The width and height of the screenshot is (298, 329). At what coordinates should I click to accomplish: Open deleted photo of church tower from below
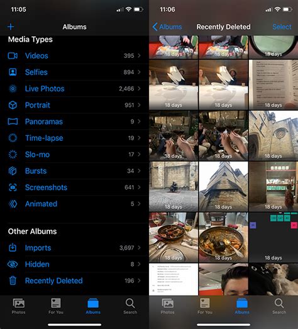[x=223, y=186]
